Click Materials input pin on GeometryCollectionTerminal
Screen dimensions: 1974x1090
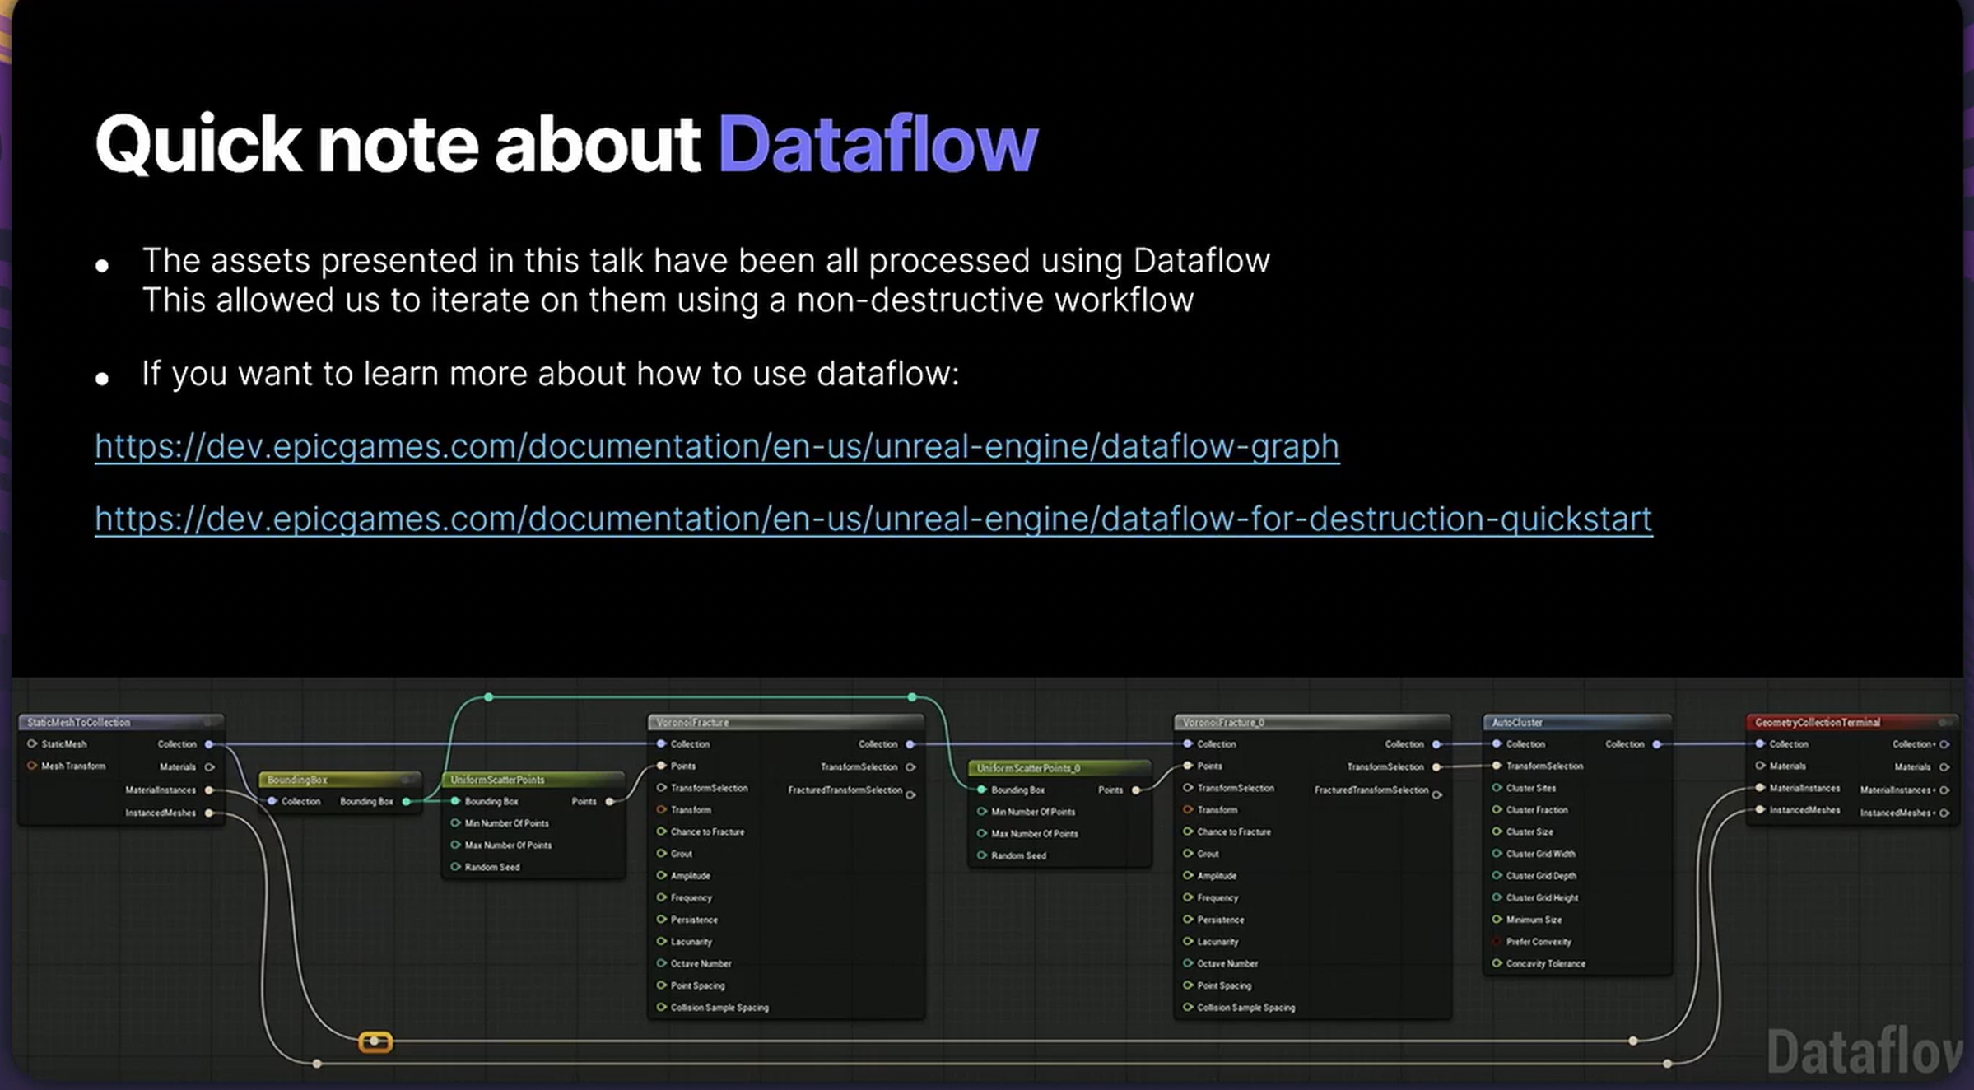[x=1760, y=766]
